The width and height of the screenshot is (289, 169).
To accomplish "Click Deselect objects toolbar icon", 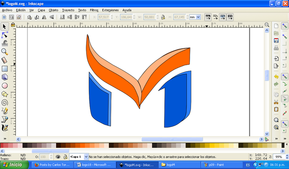I will [19, 17].
